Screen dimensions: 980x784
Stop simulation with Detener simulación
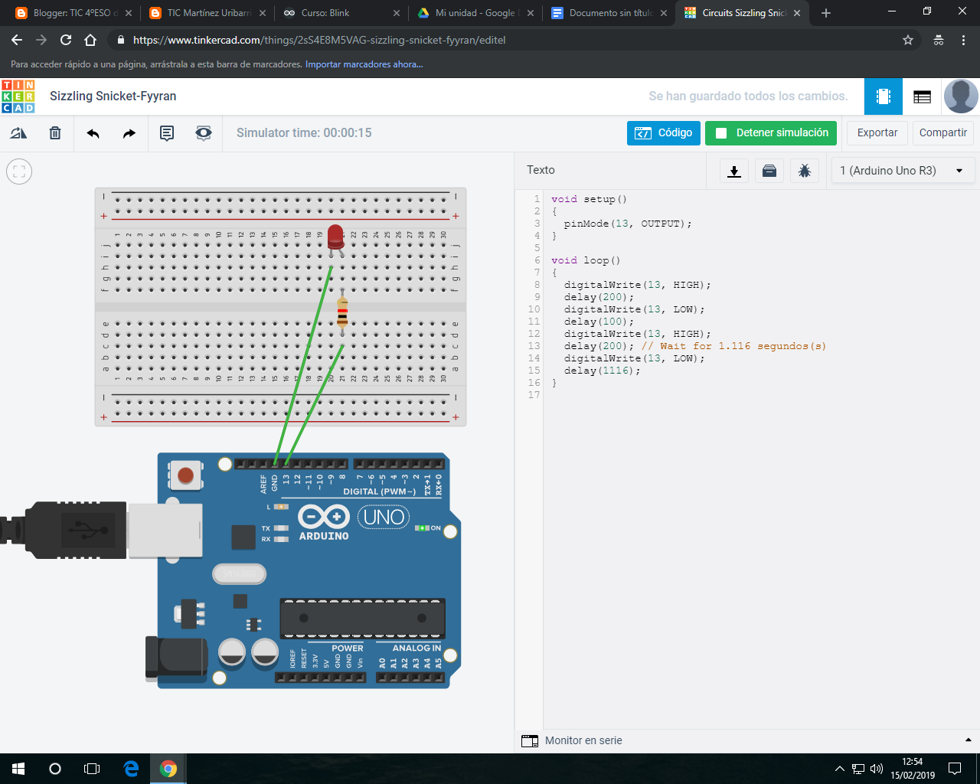(x=771, y=133)
